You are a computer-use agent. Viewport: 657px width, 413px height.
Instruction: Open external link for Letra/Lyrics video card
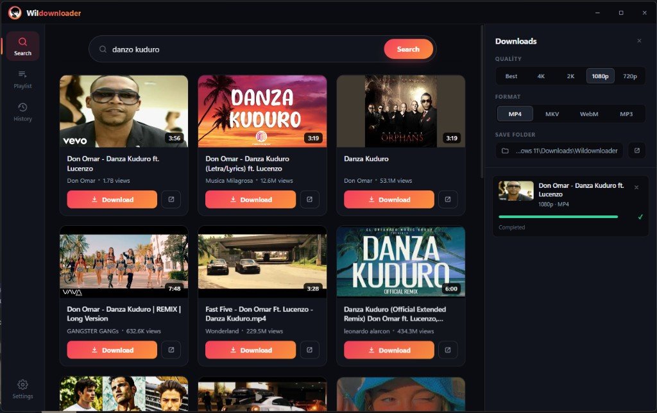coord(309,199)
